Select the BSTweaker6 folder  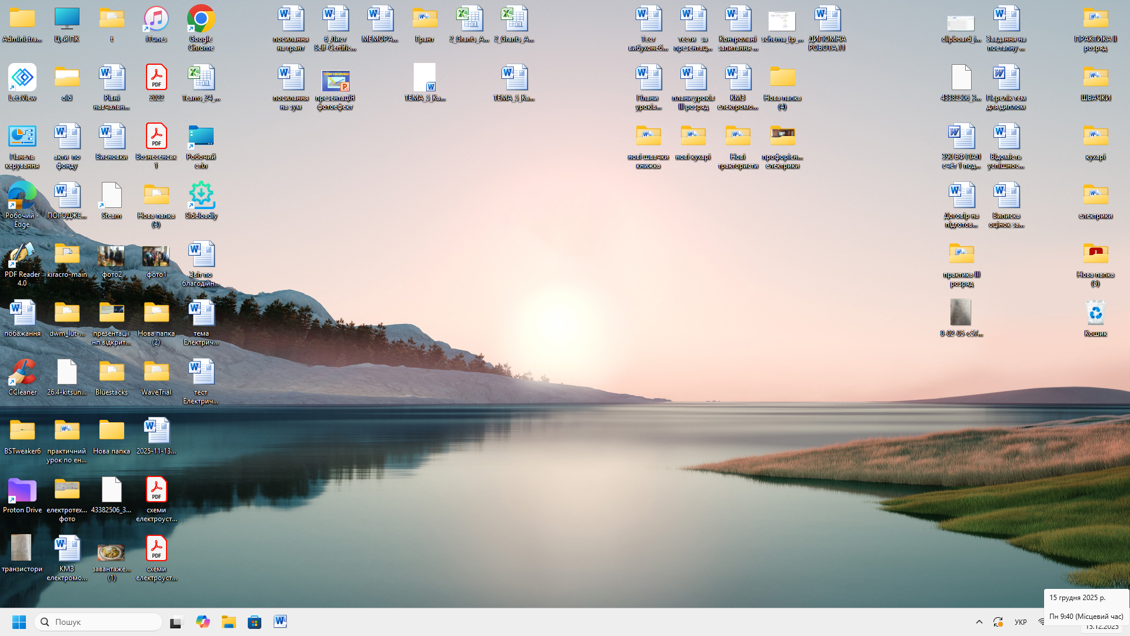[x=22, y=437]
